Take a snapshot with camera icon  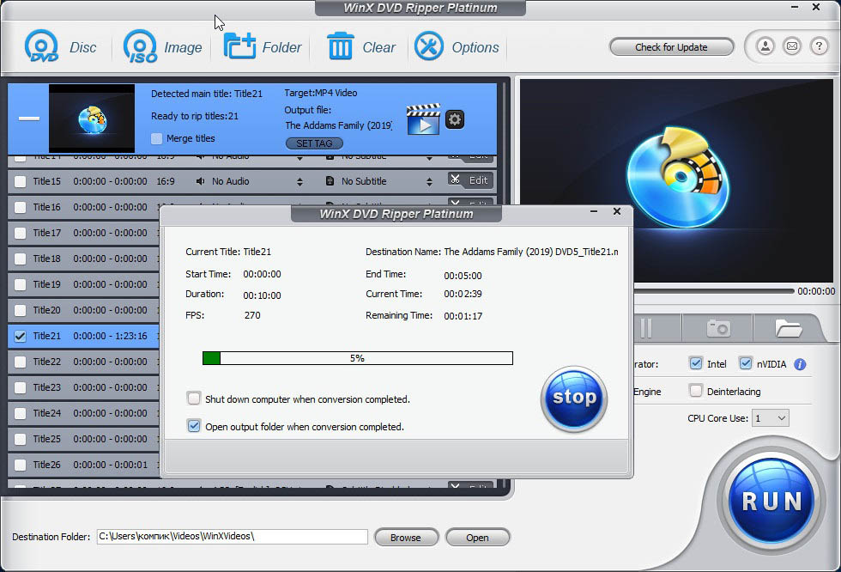coord(718,328)
